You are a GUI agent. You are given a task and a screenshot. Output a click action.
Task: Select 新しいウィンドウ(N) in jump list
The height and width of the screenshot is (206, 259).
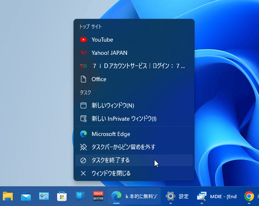pos(134,105)
